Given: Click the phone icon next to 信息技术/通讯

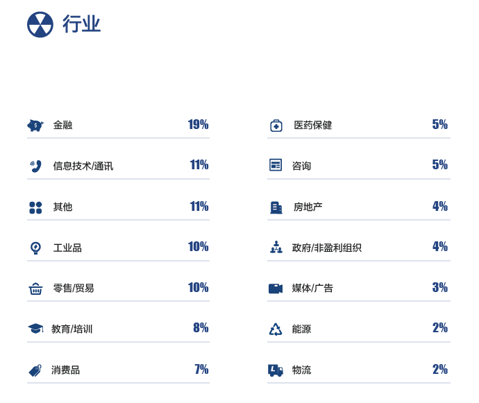Looking at the screenshot, I should [x=35, y=166].
